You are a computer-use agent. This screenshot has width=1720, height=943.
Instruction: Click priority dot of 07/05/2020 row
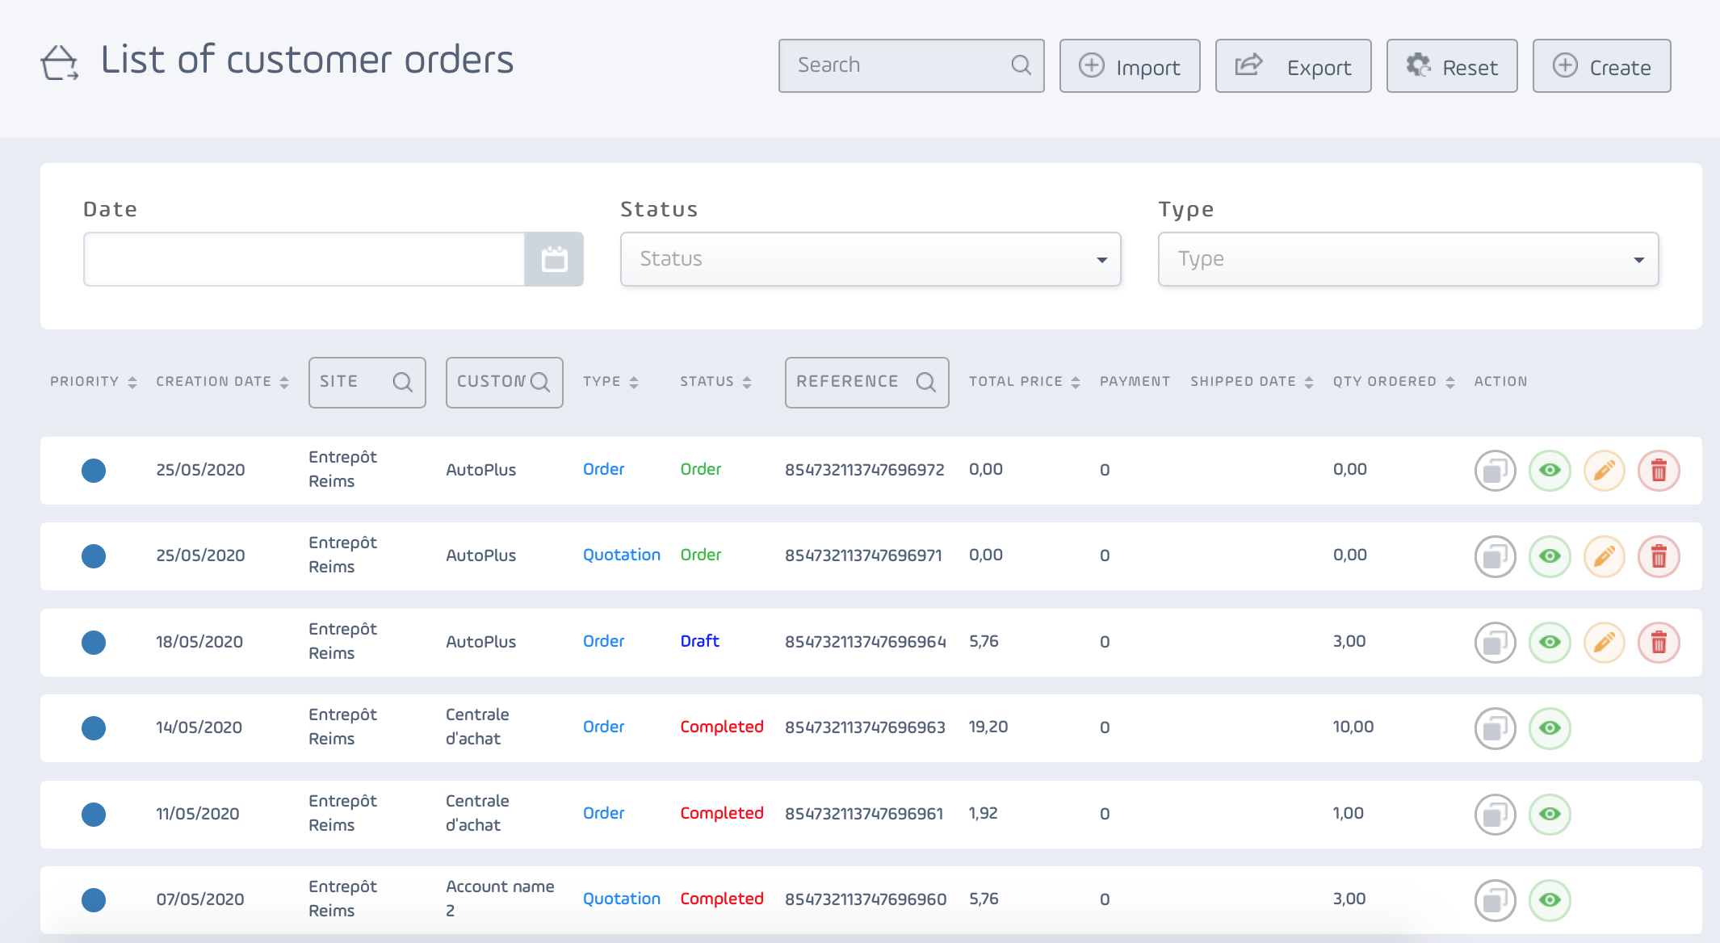coord(94,900)
